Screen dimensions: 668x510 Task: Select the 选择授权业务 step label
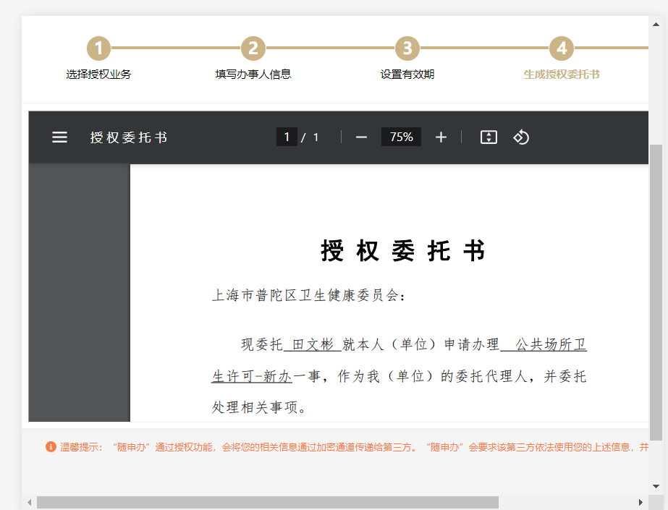(x=99, y=74)
